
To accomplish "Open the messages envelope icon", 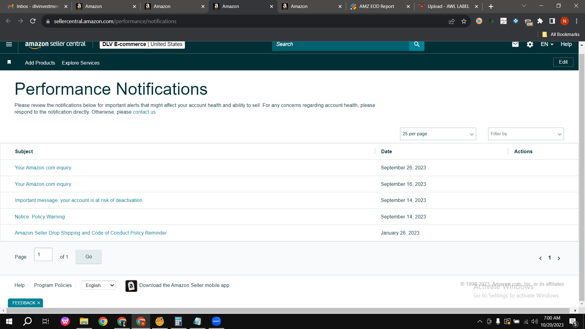I will click(x=515, y=44).
